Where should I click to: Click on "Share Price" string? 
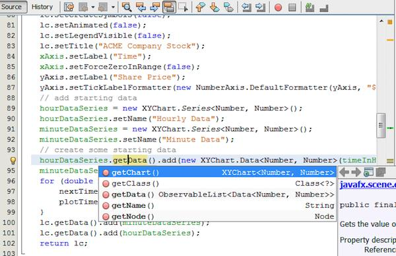point(145,77)
